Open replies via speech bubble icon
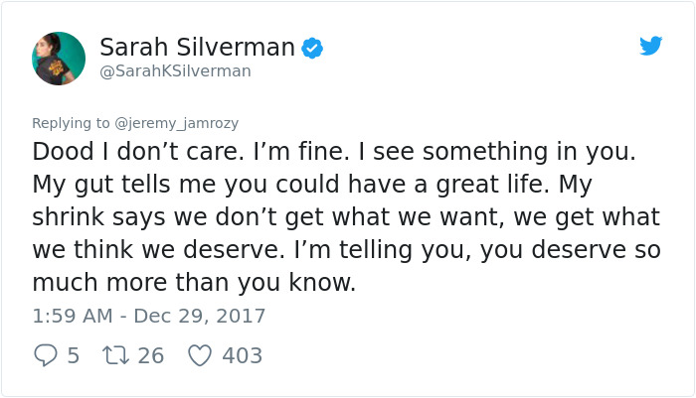Image resolution: width=696 pixels, height=398 pixels. 46,355
